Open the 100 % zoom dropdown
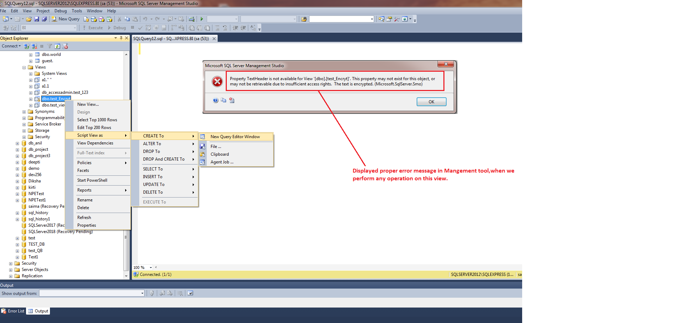This screenshot has width=673, height=323. coord(151,267)
